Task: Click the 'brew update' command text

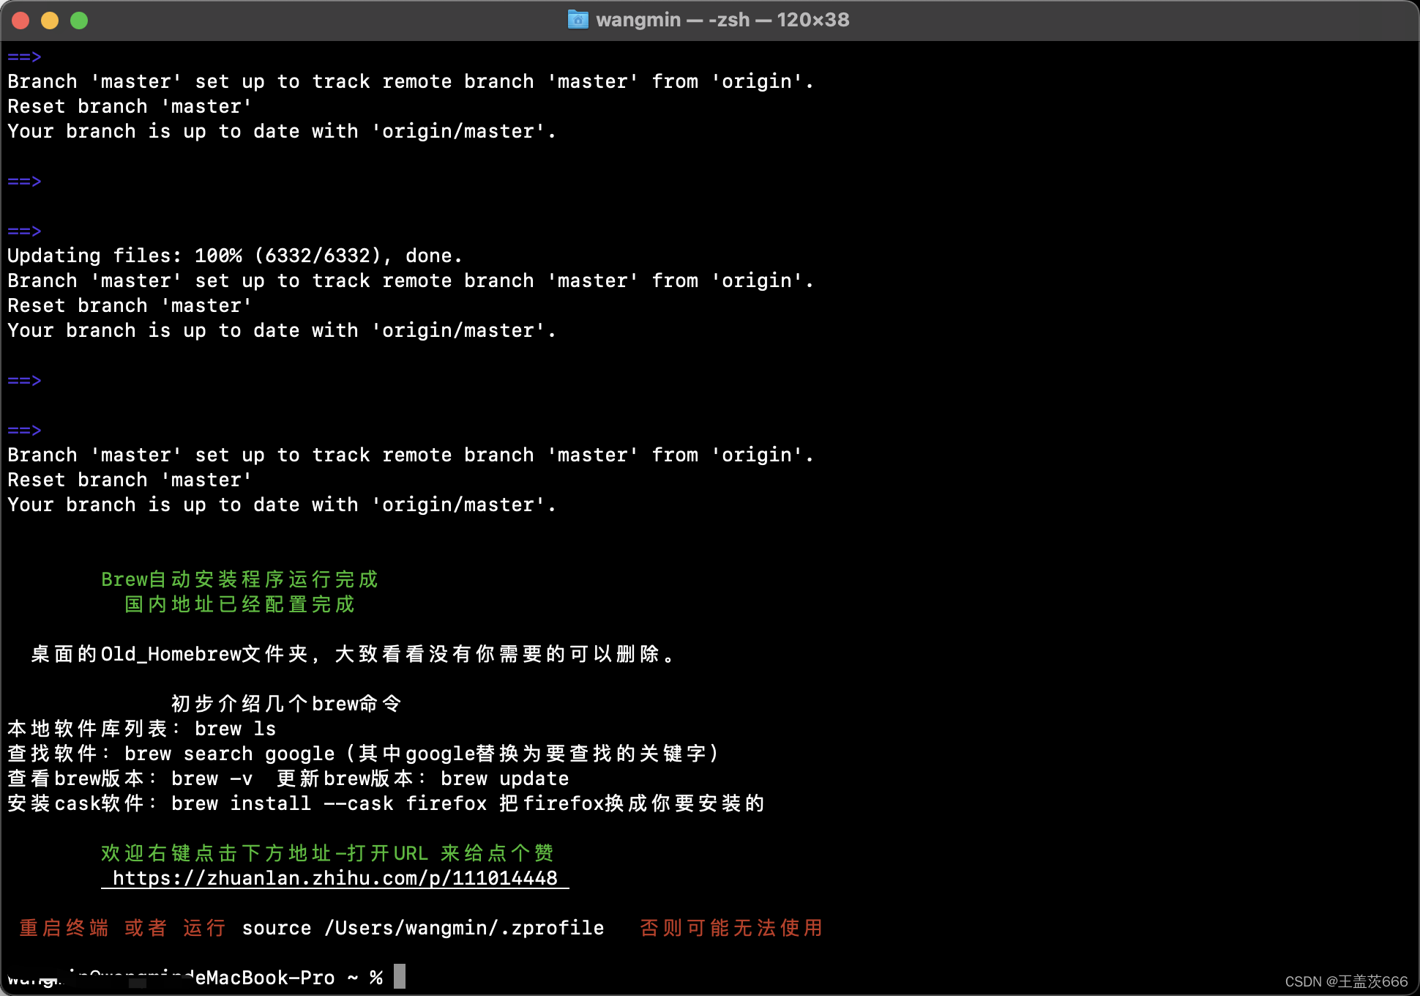Action: click(504, 778)
